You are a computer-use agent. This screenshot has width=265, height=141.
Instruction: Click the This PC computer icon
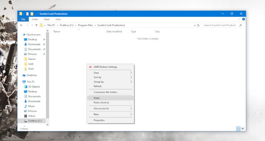coord(24,82)
